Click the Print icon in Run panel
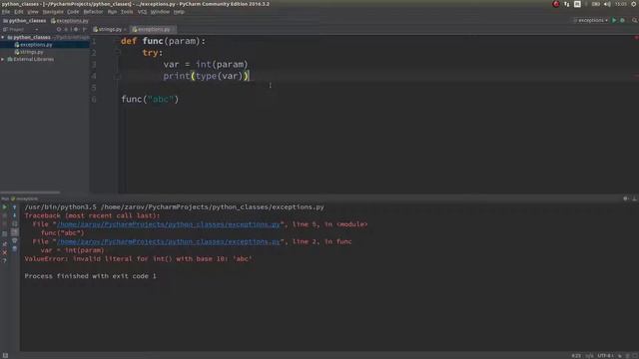The height and width of the screenshot is (359, 639). tap(14, 240)
